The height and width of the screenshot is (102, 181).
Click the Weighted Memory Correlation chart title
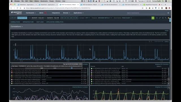point(80,87)
